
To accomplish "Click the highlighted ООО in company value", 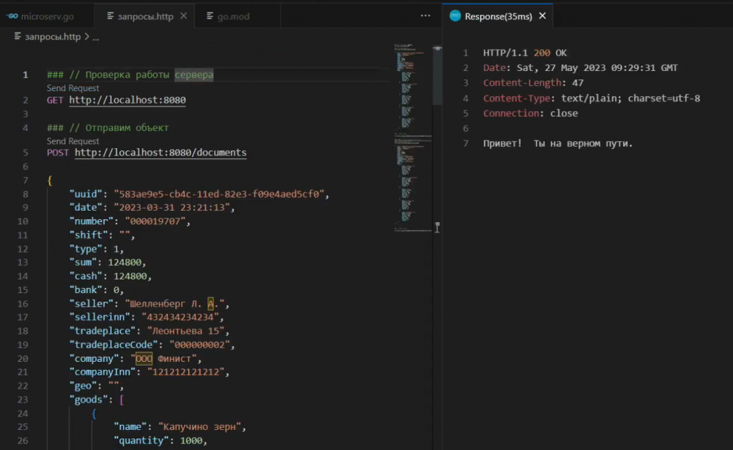I will pos(143,359).
